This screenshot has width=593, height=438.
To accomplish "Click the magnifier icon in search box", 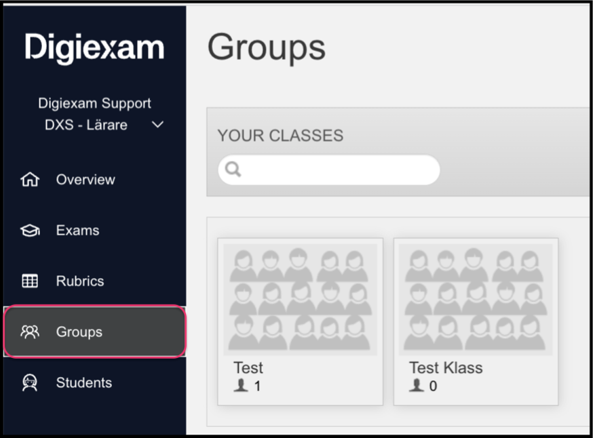I will [x=233, y=169].
